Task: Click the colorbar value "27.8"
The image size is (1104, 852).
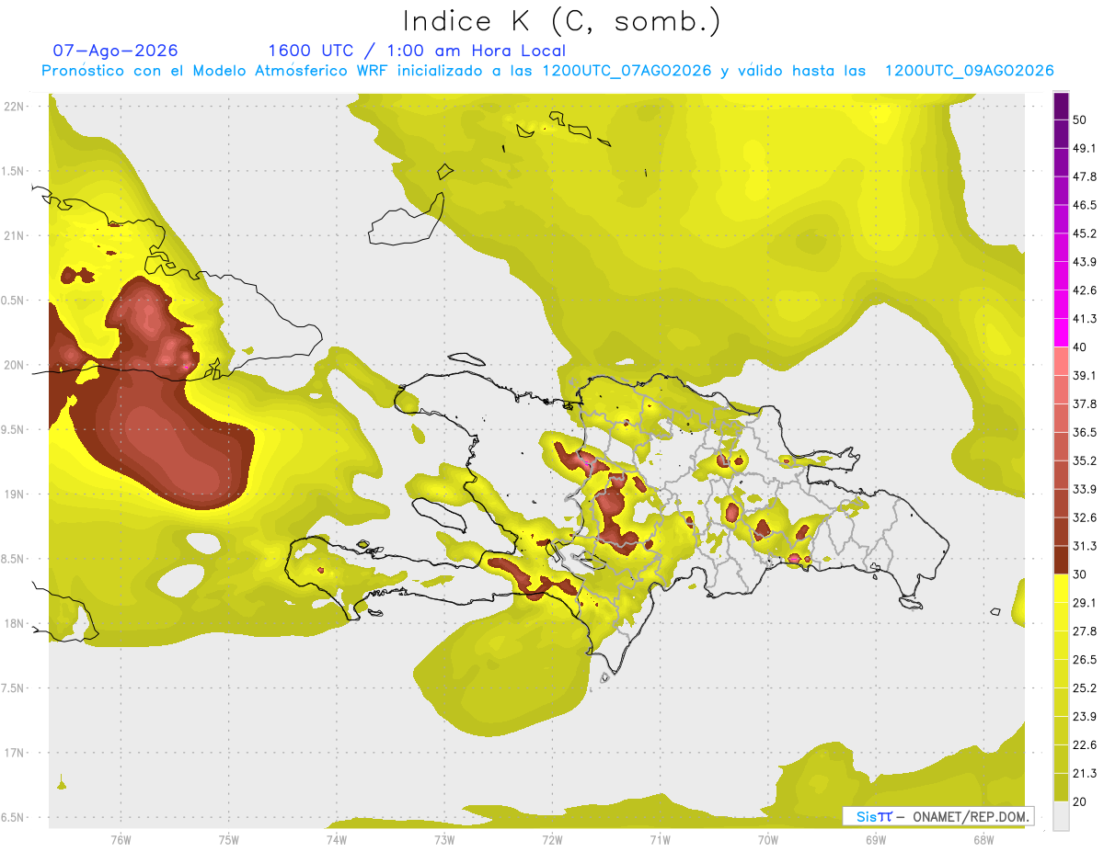Action: coord(1084,631)
